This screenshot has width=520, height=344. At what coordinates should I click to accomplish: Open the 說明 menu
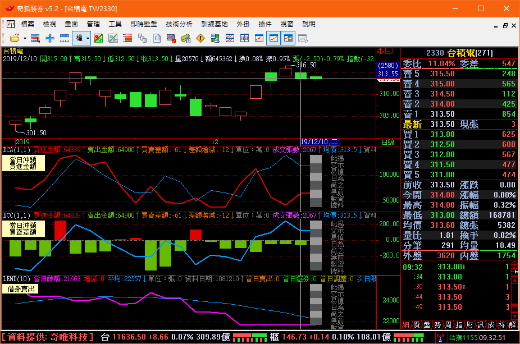[309, 24]
